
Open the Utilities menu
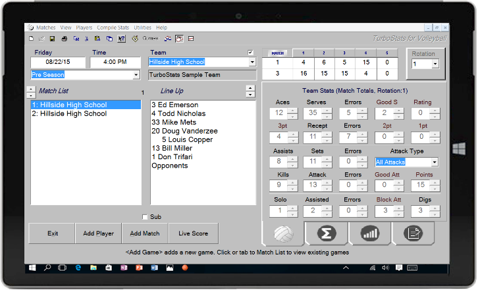pyautogui.click(x=142, y=28)
